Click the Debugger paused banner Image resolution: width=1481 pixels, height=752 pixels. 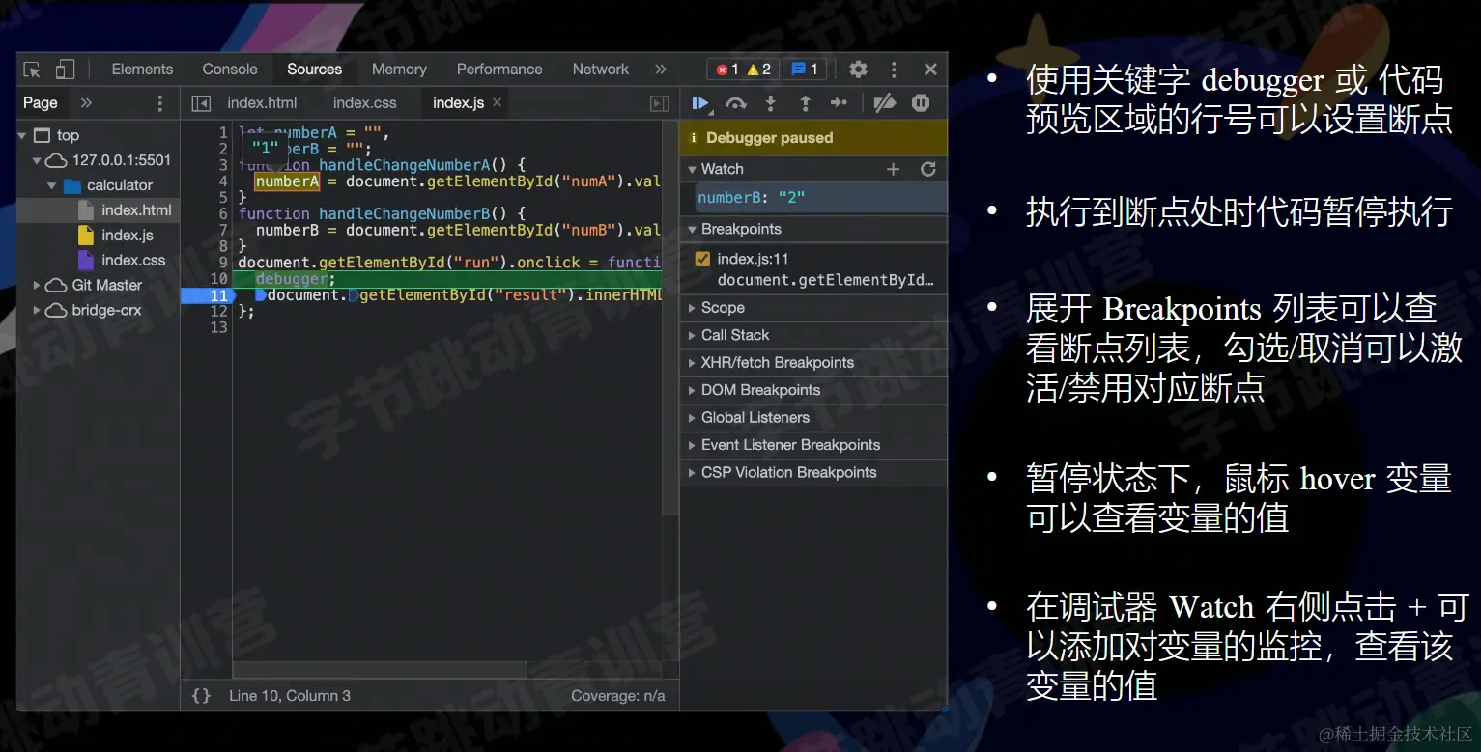[x=812, y=138]
